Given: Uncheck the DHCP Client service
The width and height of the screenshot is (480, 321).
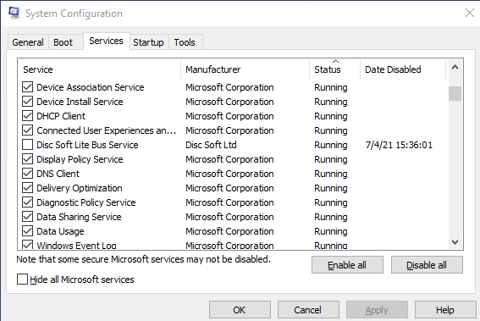Looking at the screenshot, I should coord(28,116).
